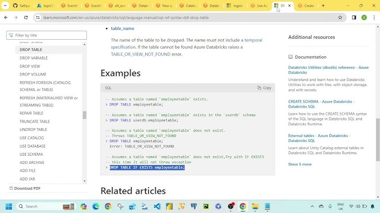Open the tab search dropdown arrow

point(5,6)
